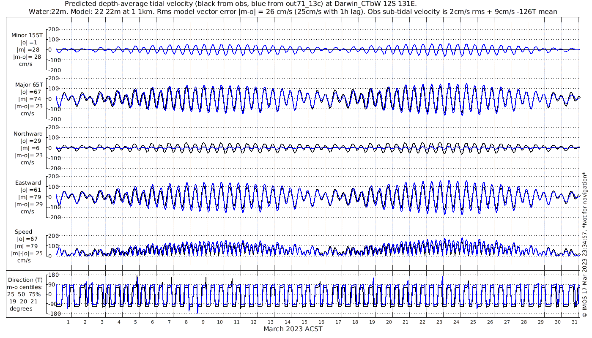The height and width of the screenshot is (338, 592).
Task: Click the day '31' x-axis tick label
Action: [x=574, y=322]
